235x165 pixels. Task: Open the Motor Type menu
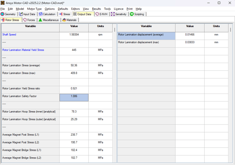pos(34,9)
